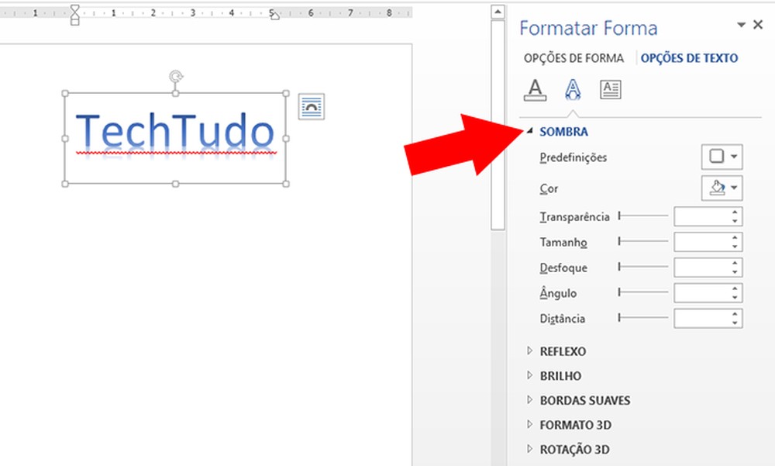Expand the Formato 3D section
This screenshot has width=775, height=466.
(530, 424)
